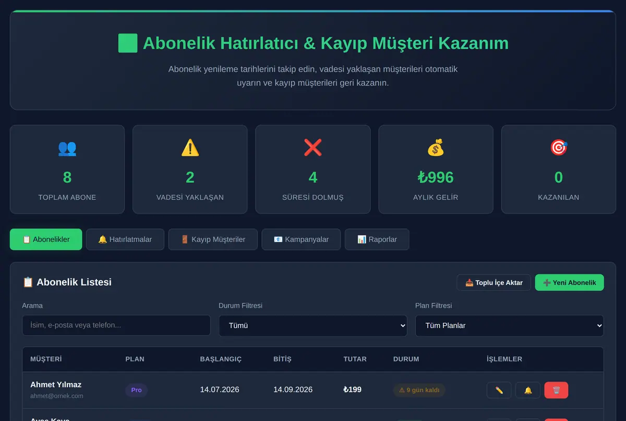
Task: Click the BİTİŞ column header
Action: click(282, 359)
